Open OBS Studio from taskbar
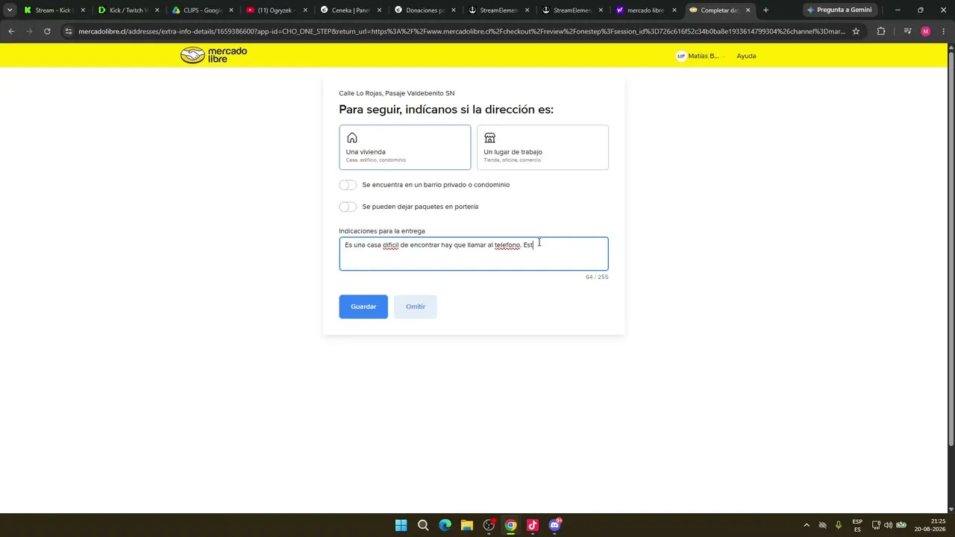The image size is (955, 537). point(489,525)
